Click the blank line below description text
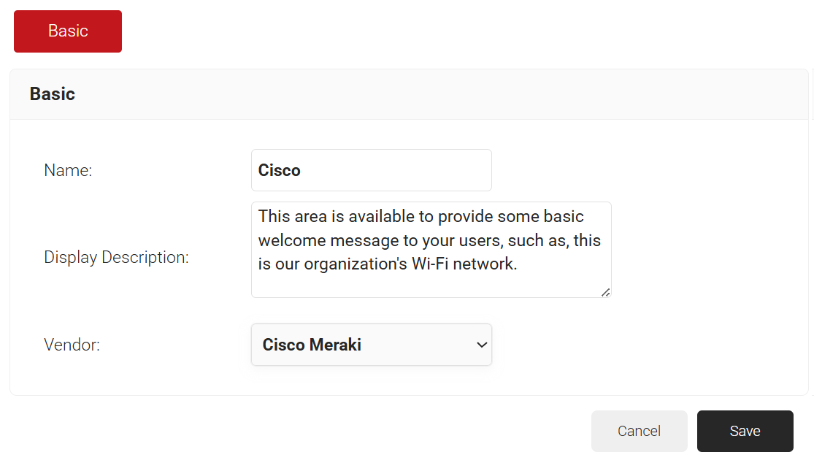 click(x=431, y=284)
